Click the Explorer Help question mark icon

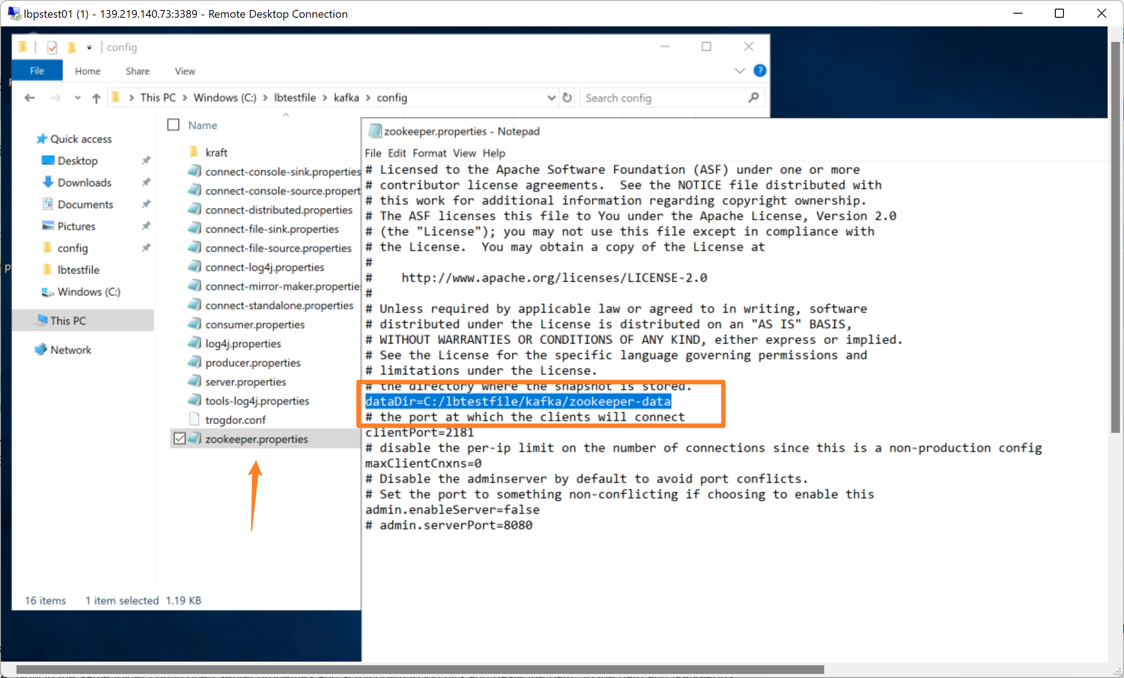point(760,70)
